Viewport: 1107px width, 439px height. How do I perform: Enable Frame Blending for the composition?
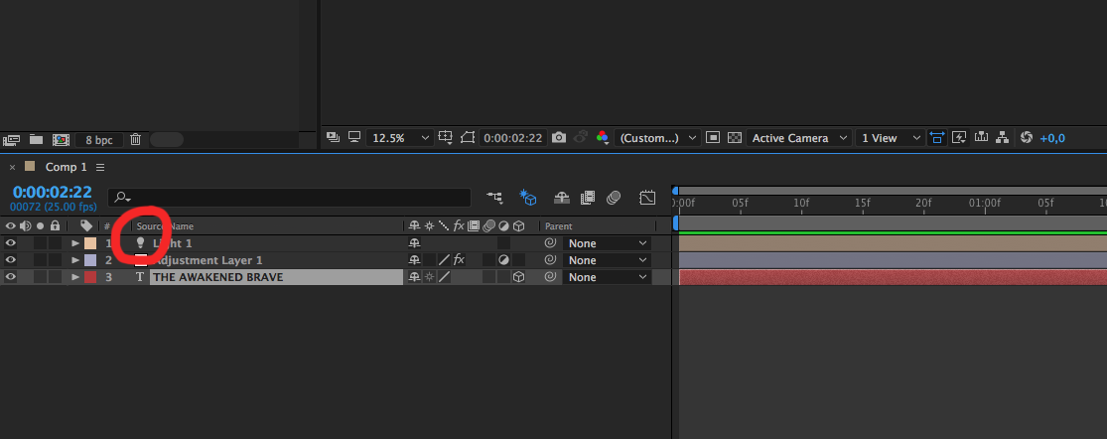point(588,198)
